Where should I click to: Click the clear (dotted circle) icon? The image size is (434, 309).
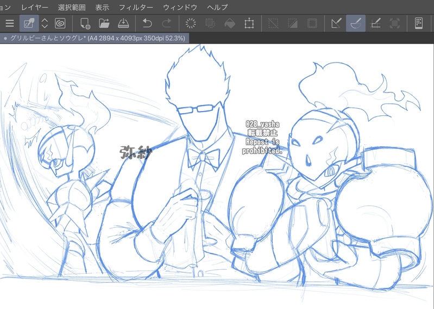pos(191,23)
